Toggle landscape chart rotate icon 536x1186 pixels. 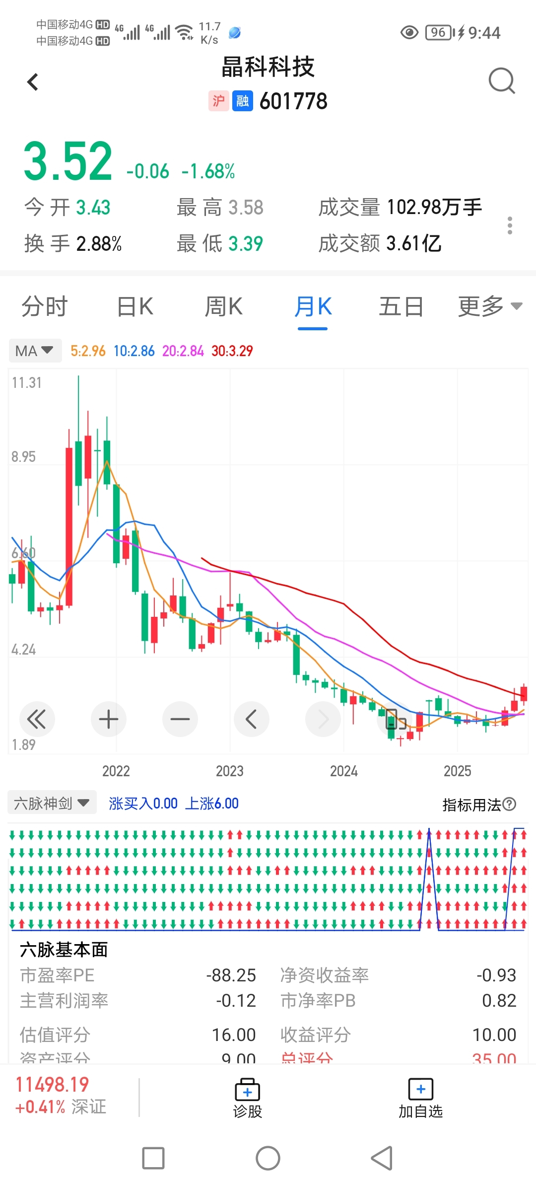coord(396,719)
